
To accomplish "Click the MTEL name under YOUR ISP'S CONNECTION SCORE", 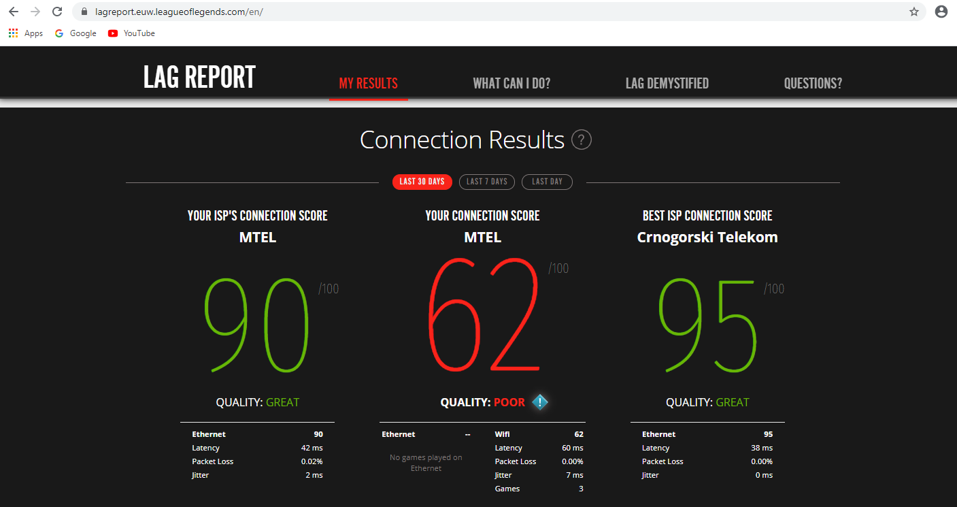I will point(258,238).
